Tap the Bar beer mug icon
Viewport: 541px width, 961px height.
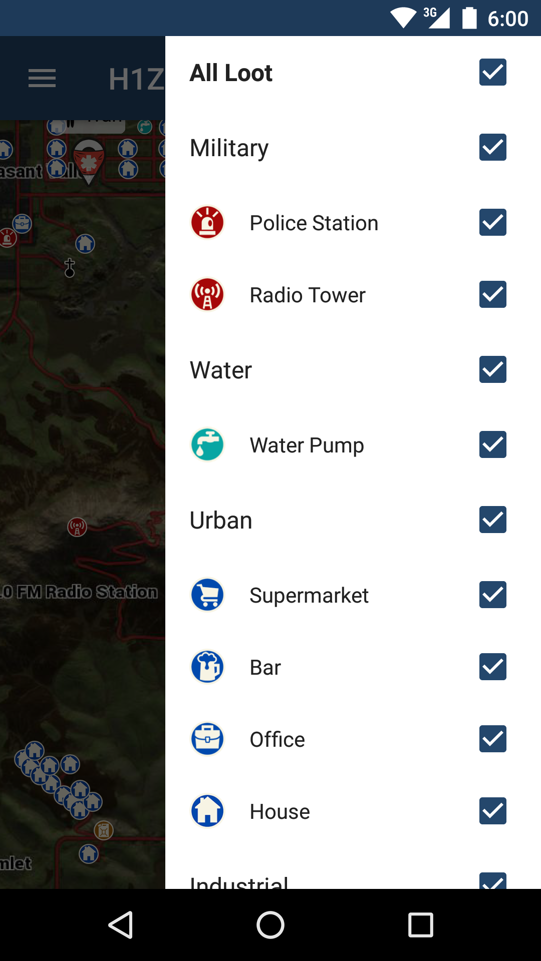(207, 667)
